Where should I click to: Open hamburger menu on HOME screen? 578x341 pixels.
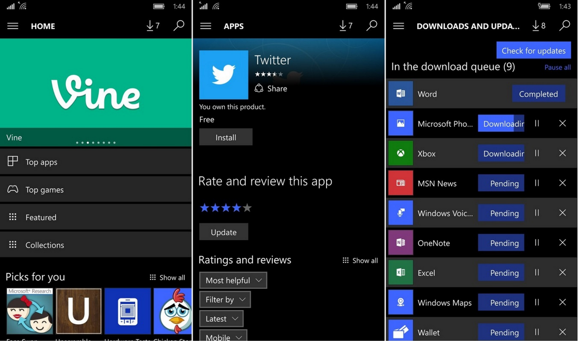13,26
